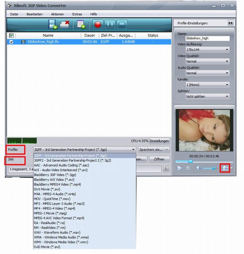Click the Slideshow_high.flv file type icon
This screenshot has height=254, width=244.
click(23, 42)
